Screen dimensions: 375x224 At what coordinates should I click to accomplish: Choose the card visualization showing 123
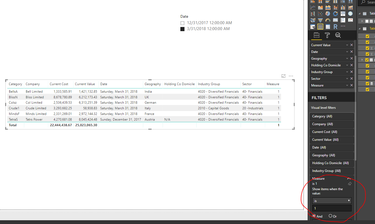point(335,20)
